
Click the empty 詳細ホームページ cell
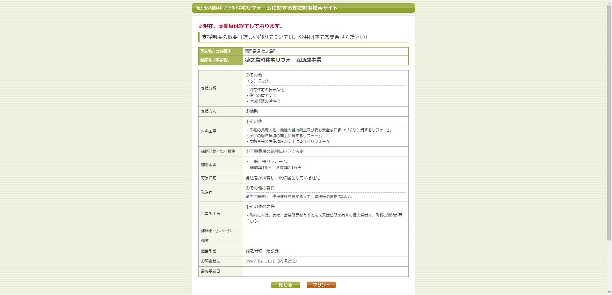pos(325,231)
